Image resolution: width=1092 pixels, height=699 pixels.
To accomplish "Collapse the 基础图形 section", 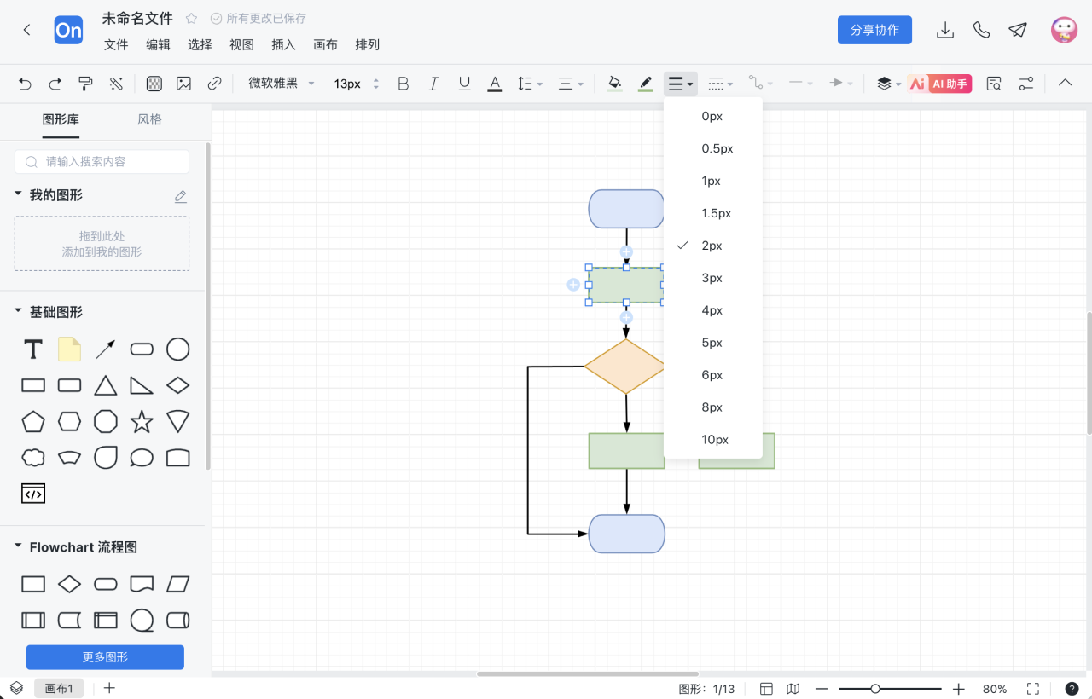I will point(18,312).
